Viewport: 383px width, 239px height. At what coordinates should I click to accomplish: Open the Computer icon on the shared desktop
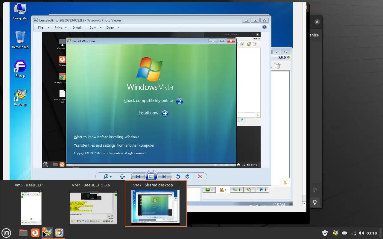tap(20, 11)
